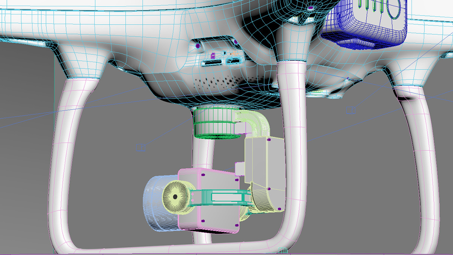Select the purple screw hole near the ports
The width and height of the screenshot is (453, 255).
click(x=197, y=45)
